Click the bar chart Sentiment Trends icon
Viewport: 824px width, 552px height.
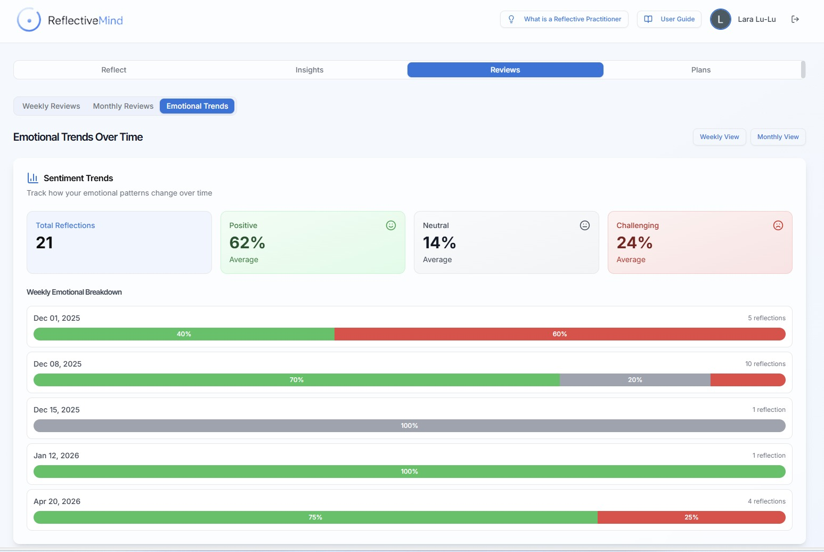click(x=33, y=178)
